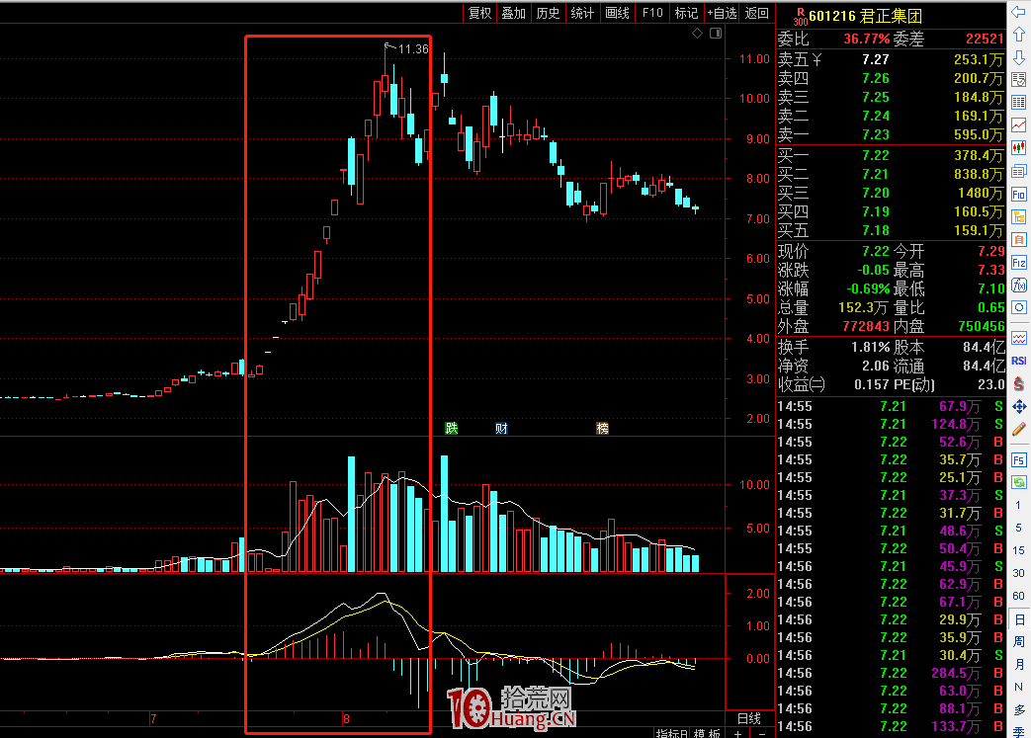The image size is (1031, 738).
Task: Open the 多 multi-period option
Action: (x=1018, y=709)
